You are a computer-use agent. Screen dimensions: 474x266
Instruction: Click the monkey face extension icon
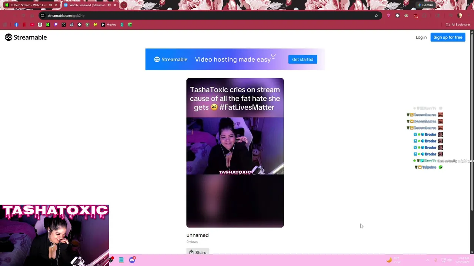pos(406,16)
